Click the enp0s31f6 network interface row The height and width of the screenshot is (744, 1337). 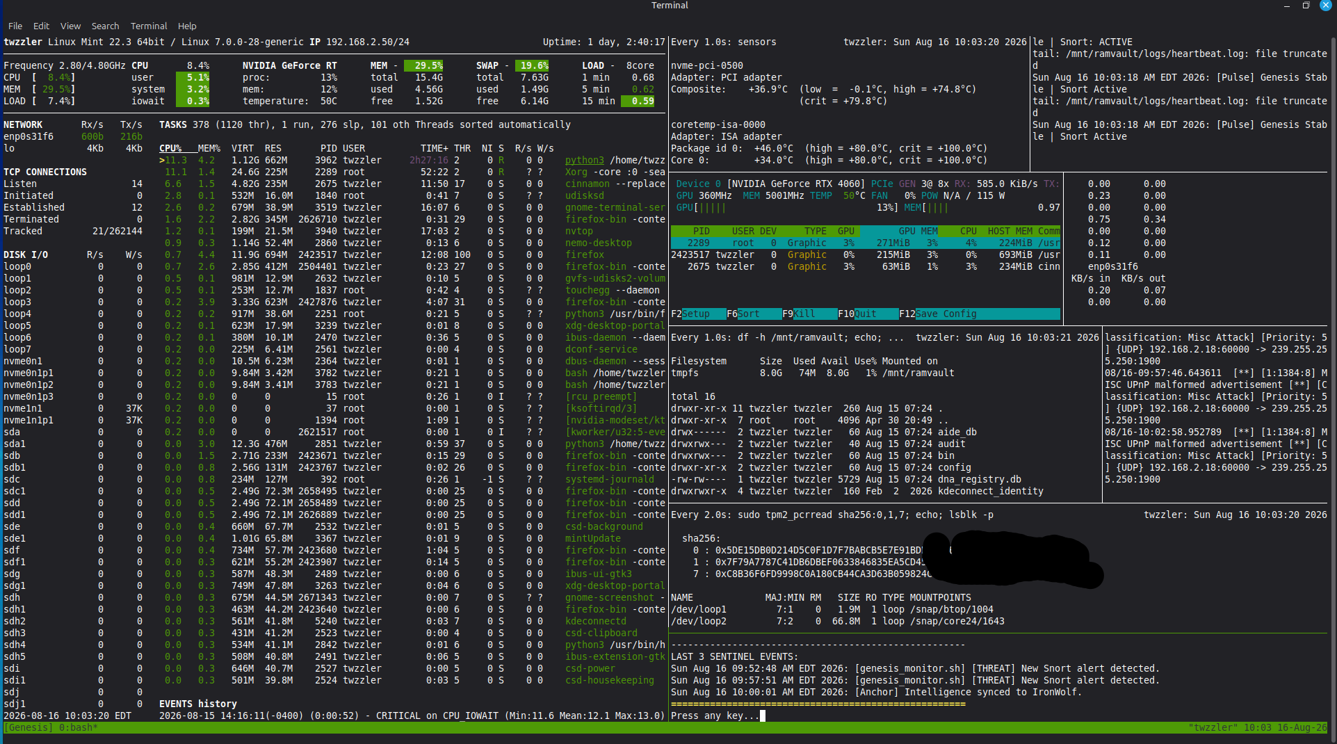tap(73, 136)
